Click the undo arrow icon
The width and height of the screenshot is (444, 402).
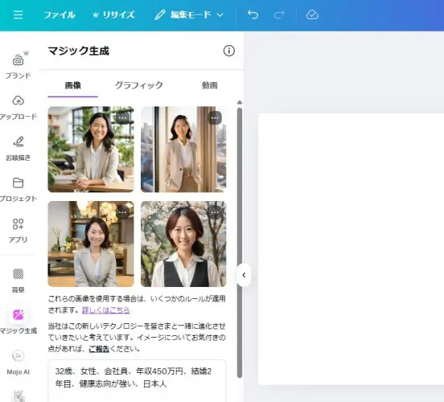tap(253, 14)
